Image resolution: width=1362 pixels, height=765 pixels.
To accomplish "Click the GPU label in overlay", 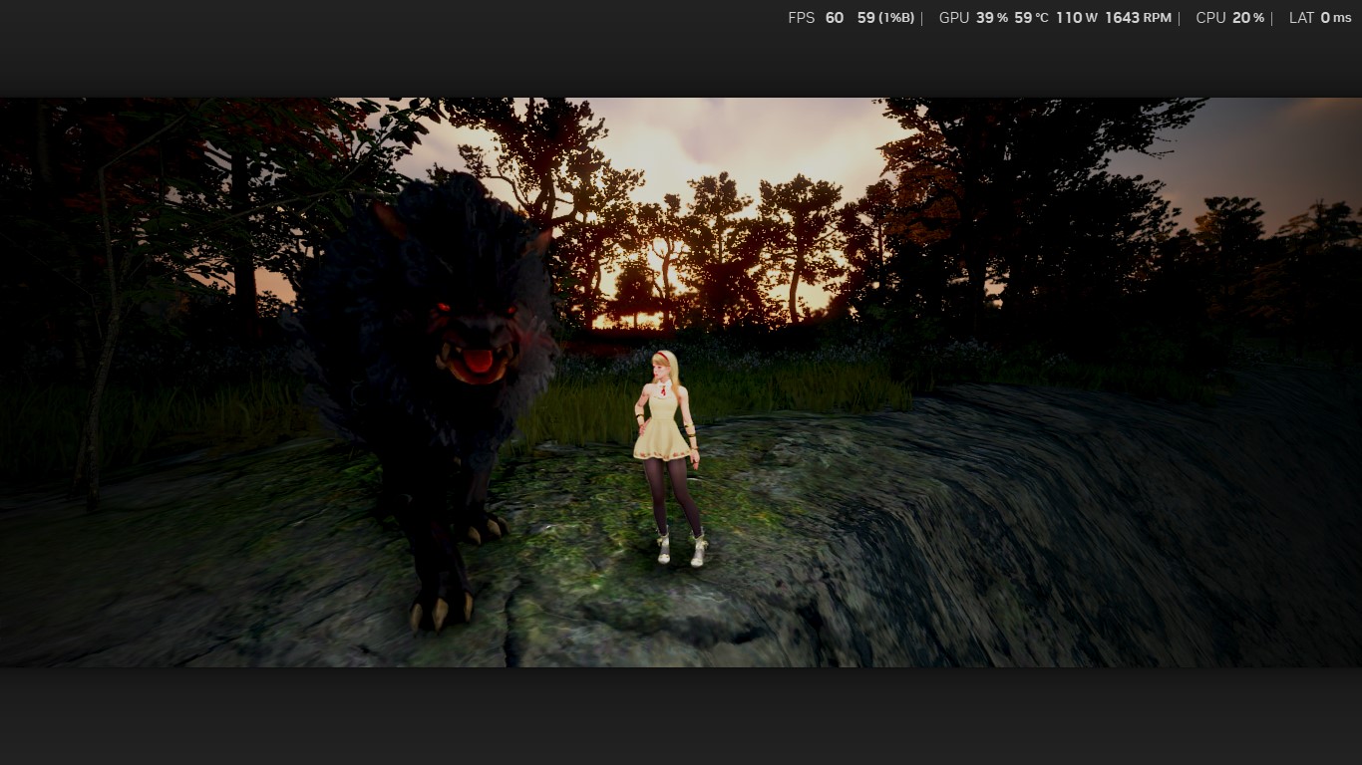I will tap(953, 18).
